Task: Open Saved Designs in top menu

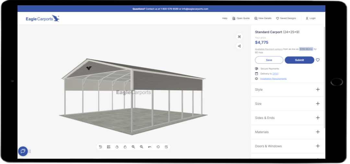Action: click(286, 18)
